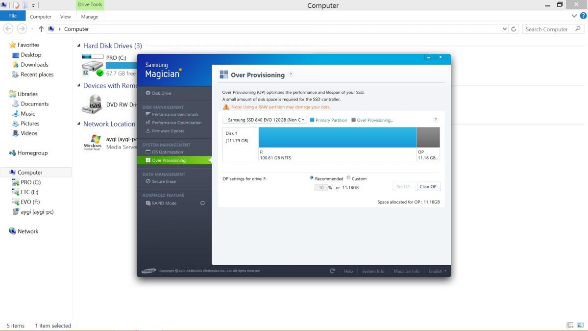Toggle the RAPID Mode circle indicator
Screen dimensions: 588x331
tap(202, 203)
